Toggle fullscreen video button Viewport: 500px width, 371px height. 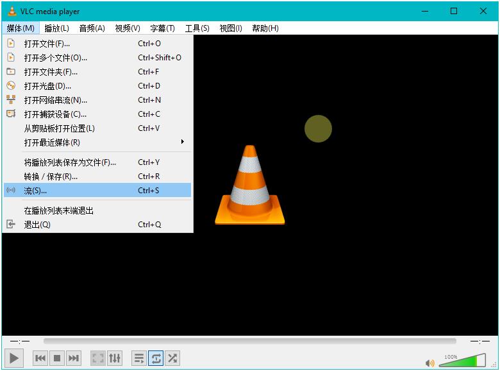click(98, 358)
